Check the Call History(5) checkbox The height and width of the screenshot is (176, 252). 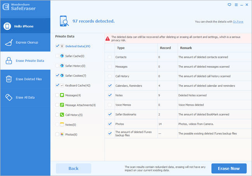tap(57, 114)
